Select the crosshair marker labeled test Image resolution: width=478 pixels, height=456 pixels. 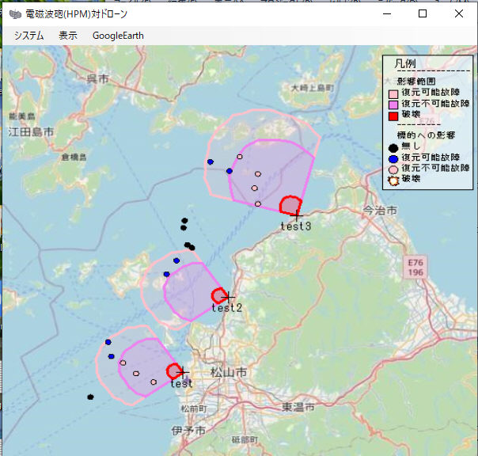183,371
